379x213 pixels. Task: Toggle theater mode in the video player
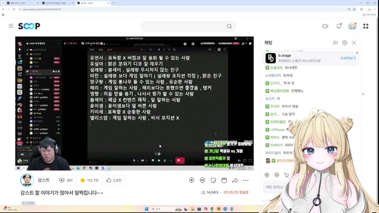(245, 160)
